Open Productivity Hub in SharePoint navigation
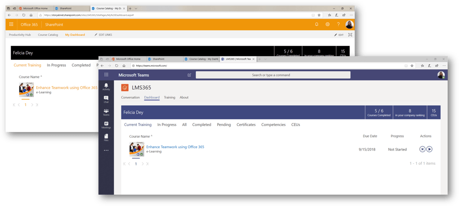Screen dimensions: 459x206 tap(20, 35)
